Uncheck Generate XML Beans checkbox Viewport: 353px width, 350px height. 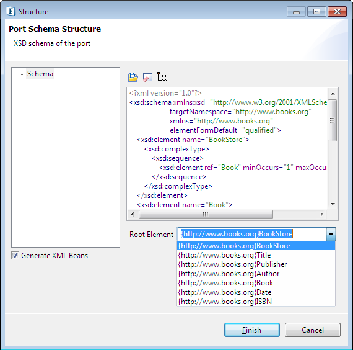tap(15, 256)
